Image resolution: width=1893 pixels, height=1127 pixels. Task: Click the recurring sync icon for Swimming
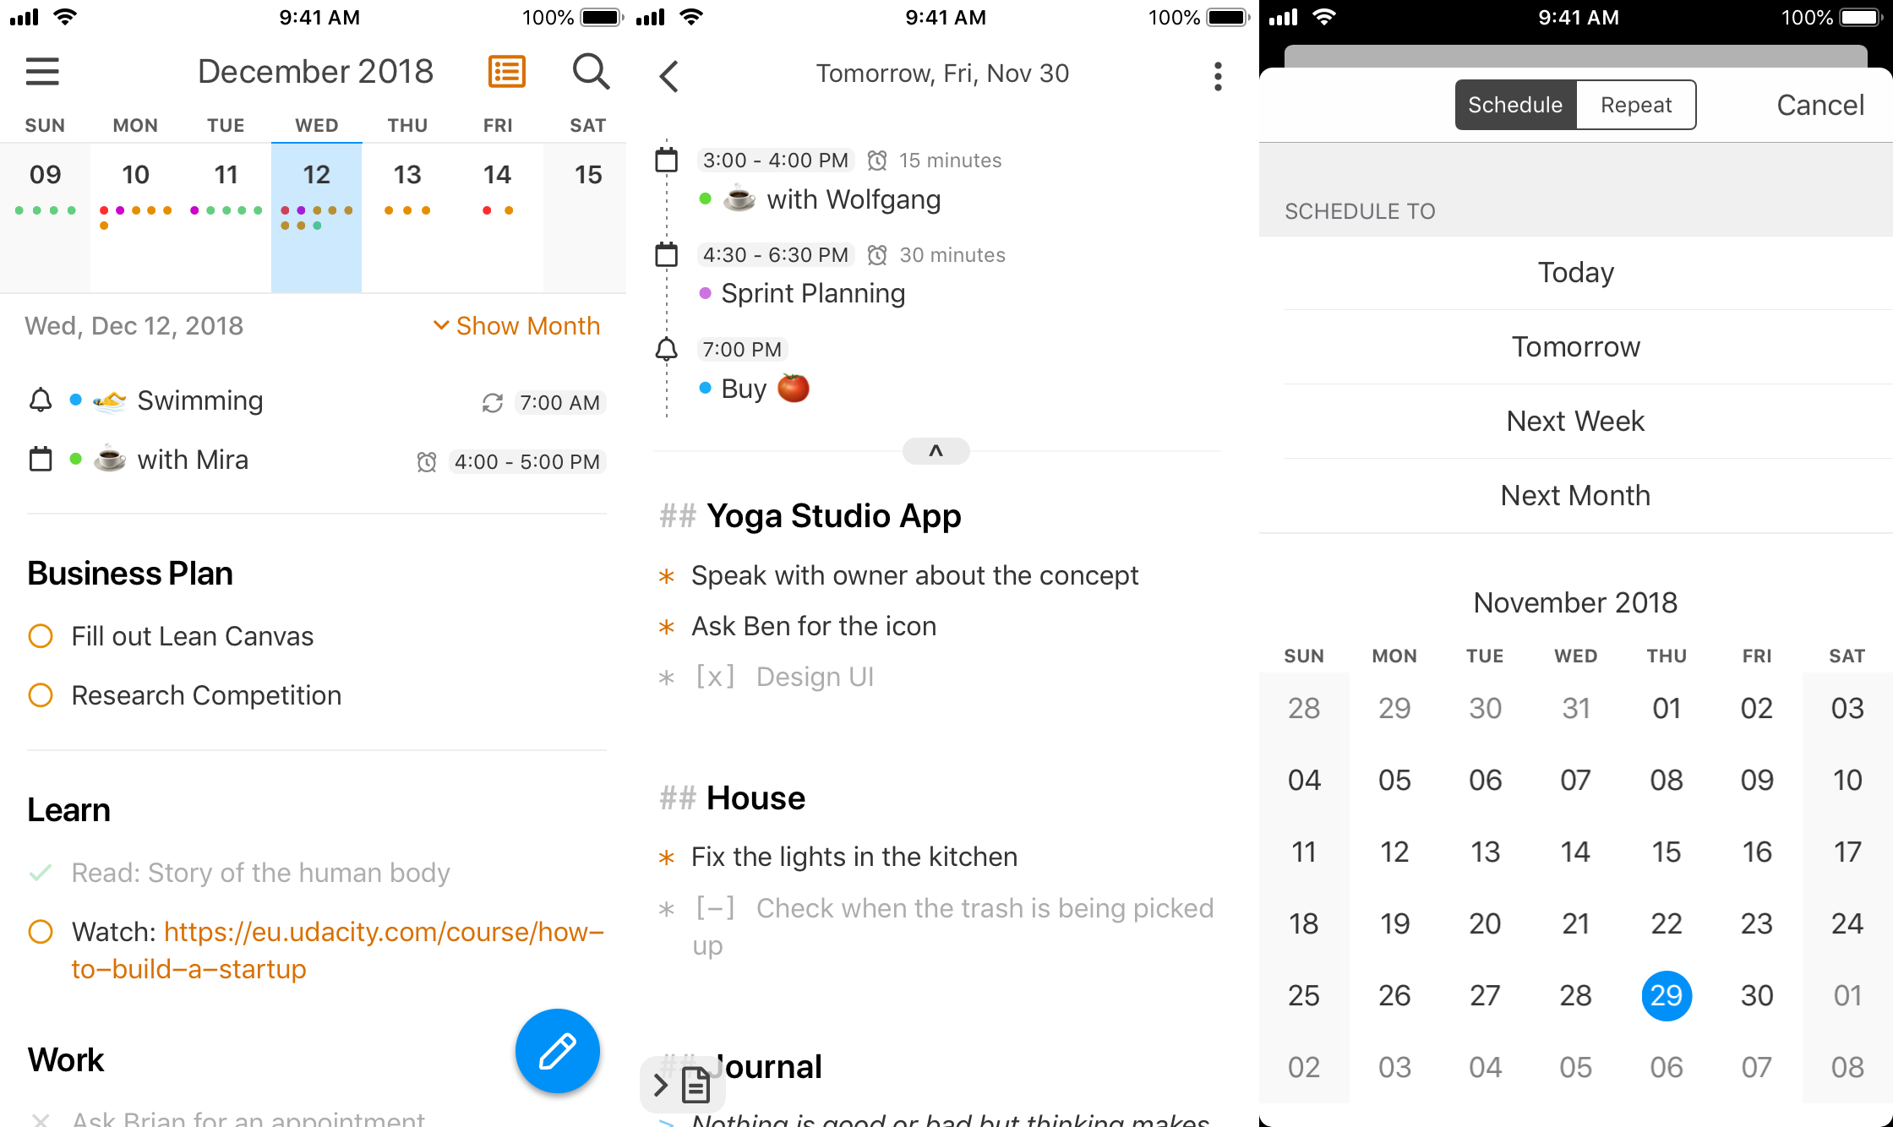(x=484, y=401)
